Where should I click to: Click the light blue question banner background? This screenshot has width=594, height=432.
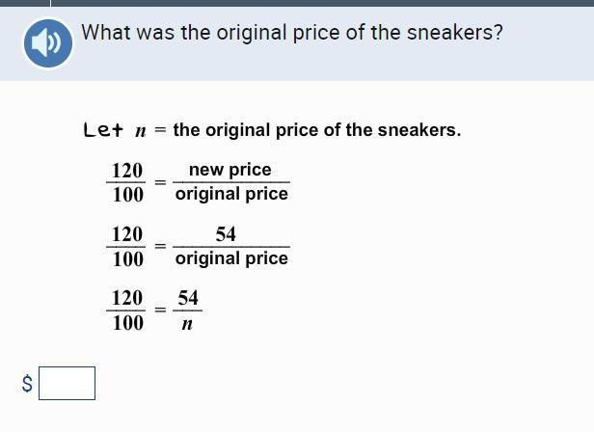coord(297,43)
